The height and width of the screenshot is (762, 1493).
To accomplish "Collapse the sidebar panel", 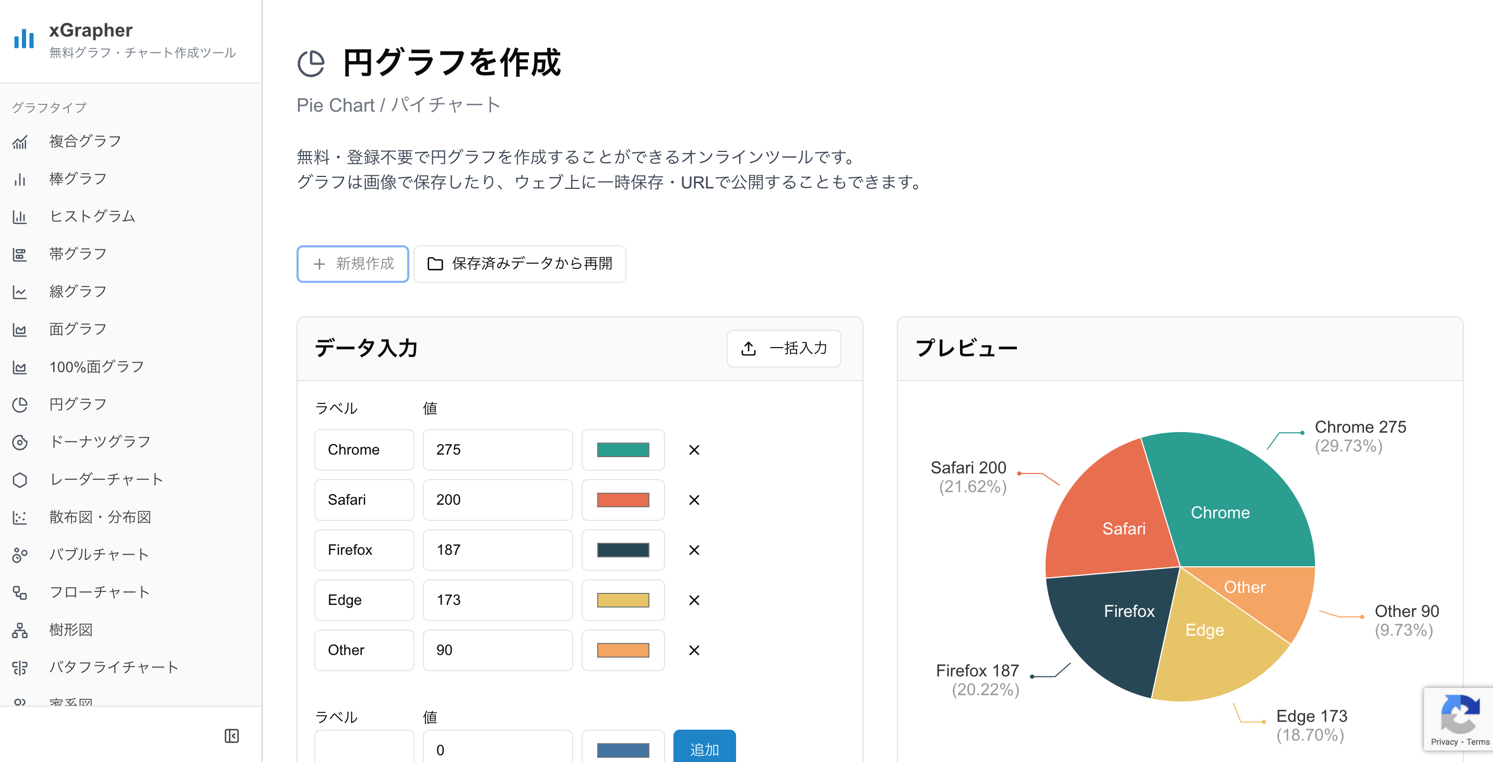I will 232,736.
